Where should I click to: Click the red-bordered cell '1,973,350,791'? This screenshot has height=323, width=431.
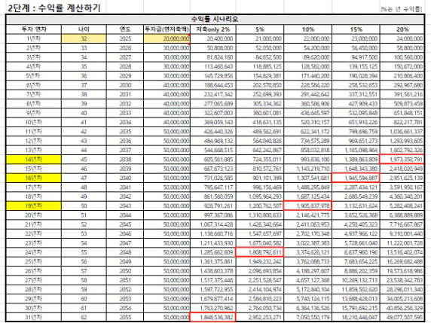pos(402,160)
